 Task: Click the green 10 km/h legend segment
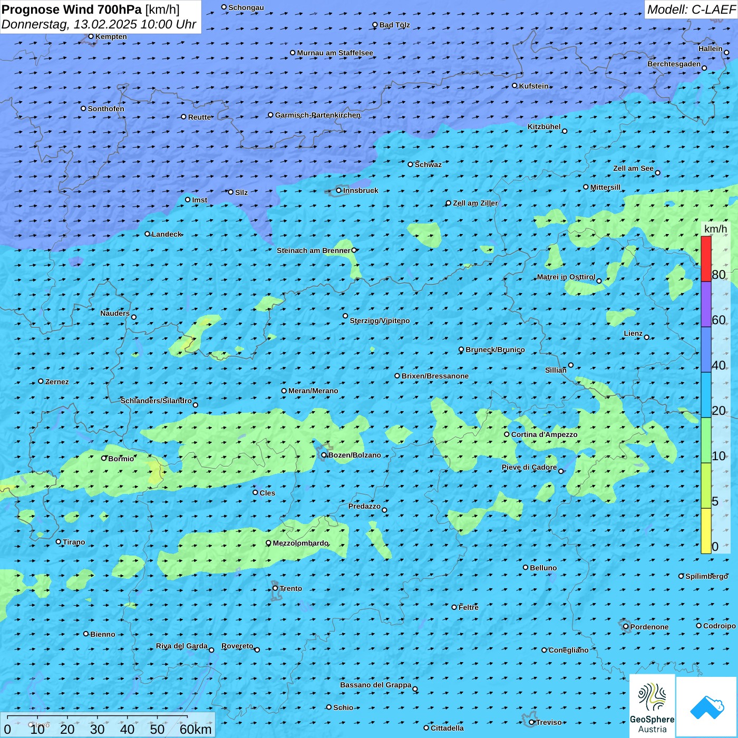(x=706, y=440)
